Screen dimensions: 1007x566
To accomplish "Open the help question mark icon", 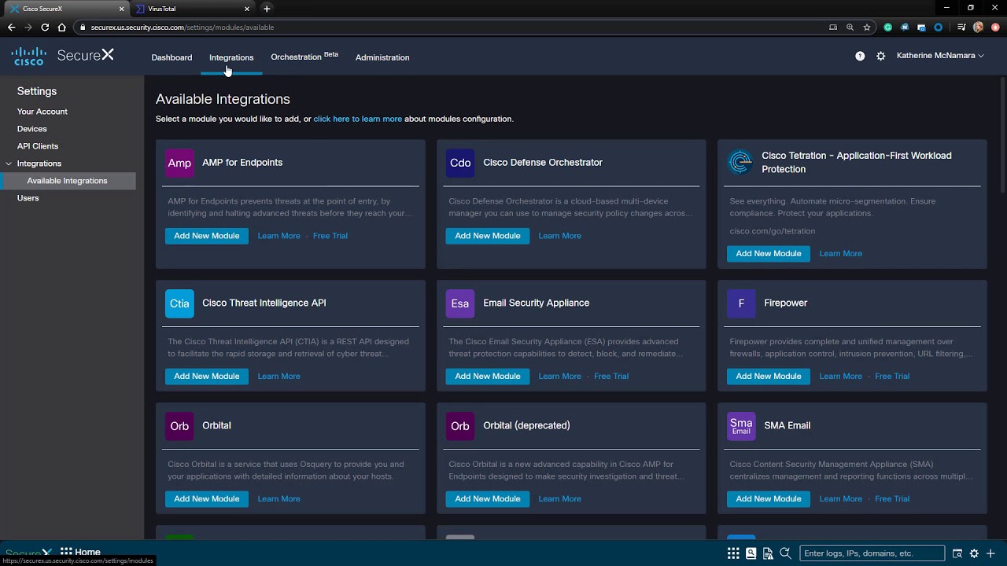I will point(860,56).
